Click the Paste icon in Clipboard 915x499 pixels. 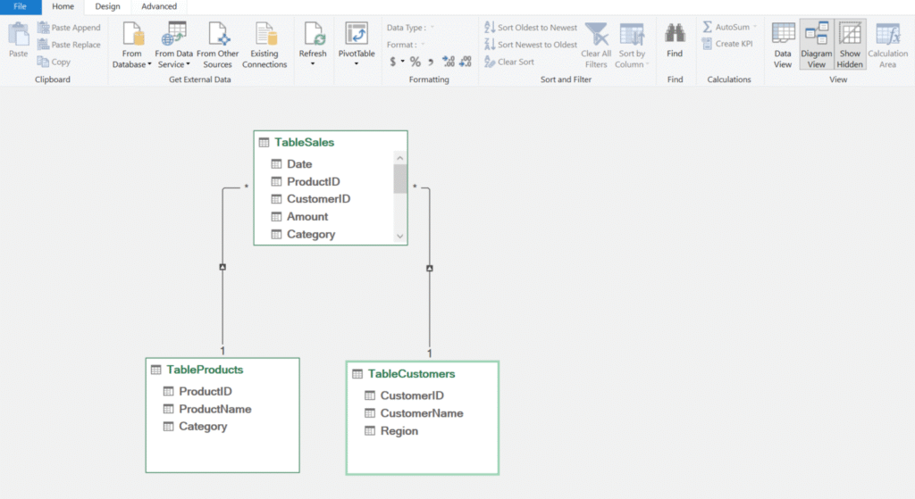[18, 36]
